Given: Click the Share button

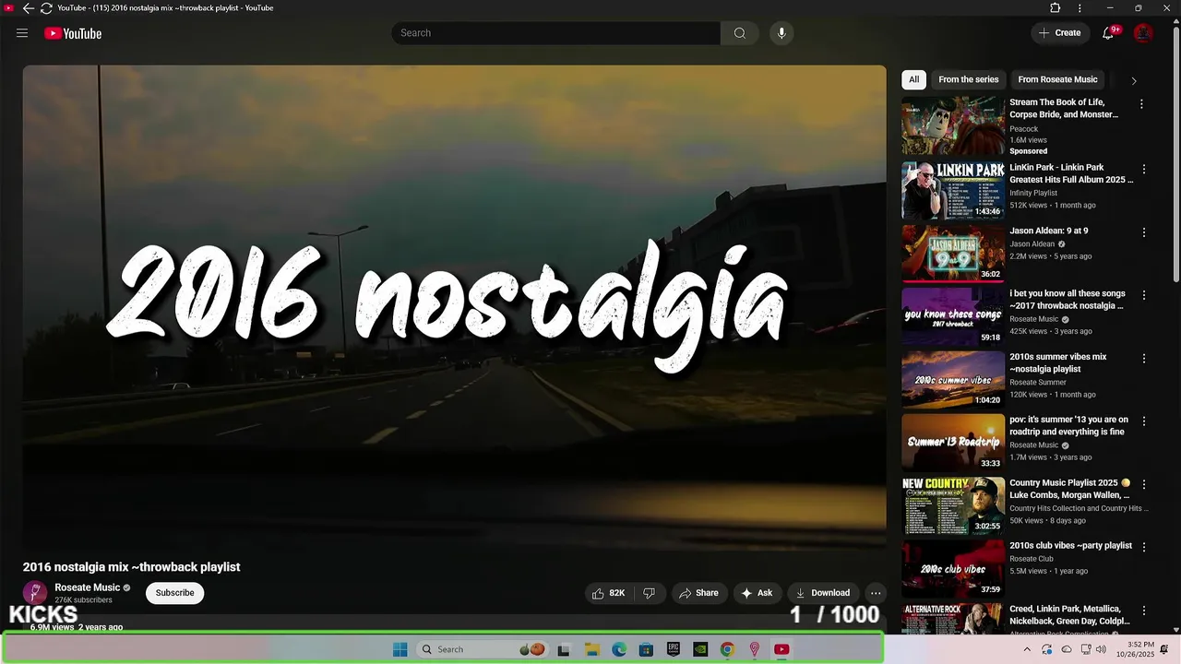Looking at the screenshot, I should [x=698, y=593].
